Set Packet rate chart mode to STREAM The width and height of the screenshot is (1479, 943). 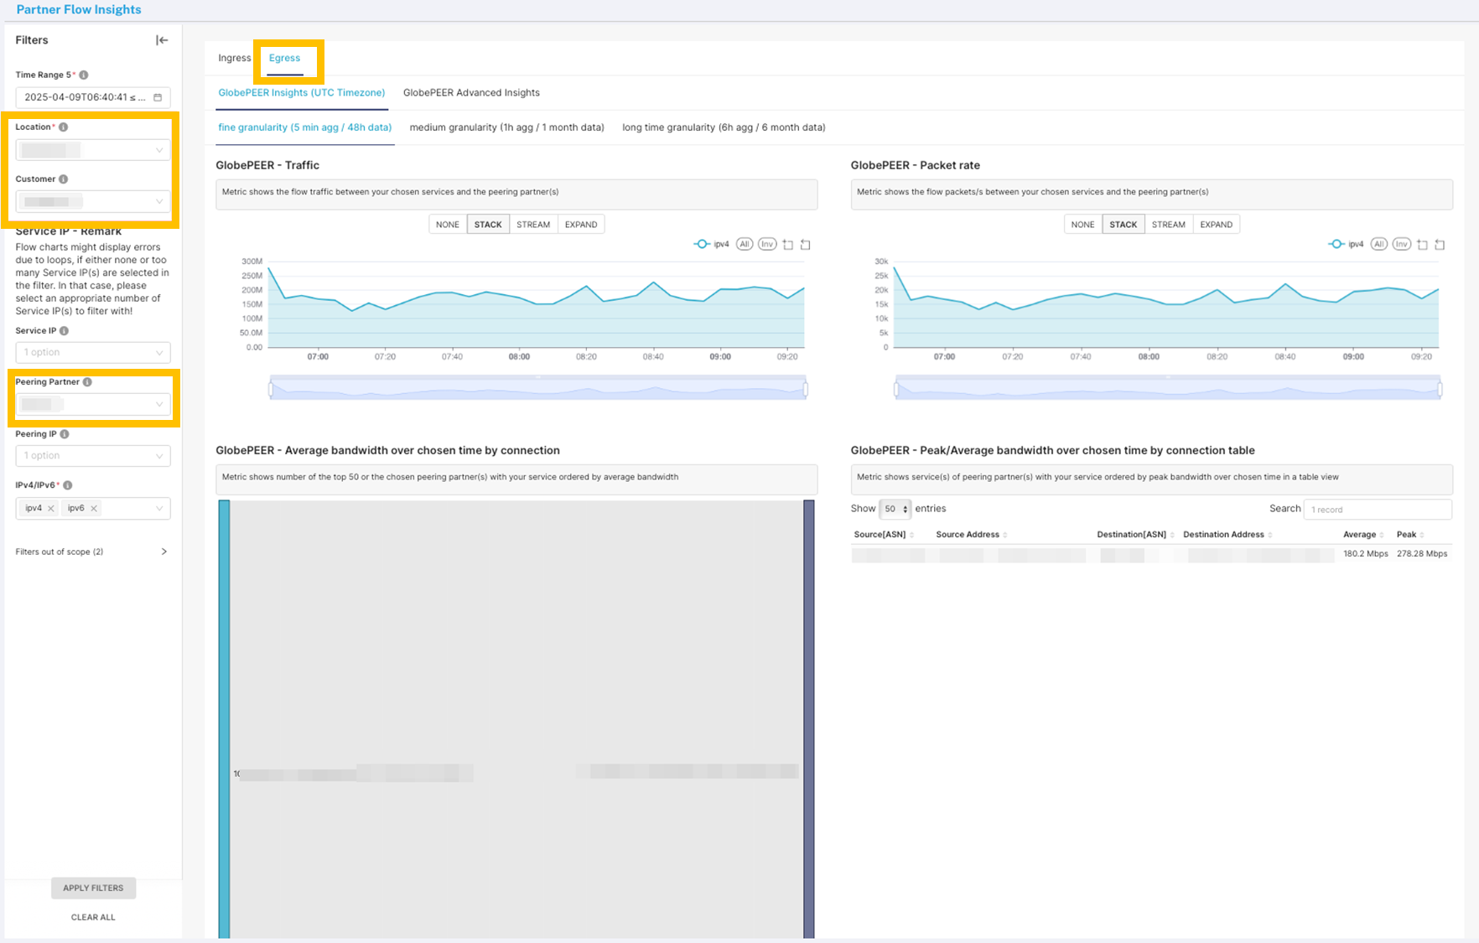click(x=1168, y=224)
